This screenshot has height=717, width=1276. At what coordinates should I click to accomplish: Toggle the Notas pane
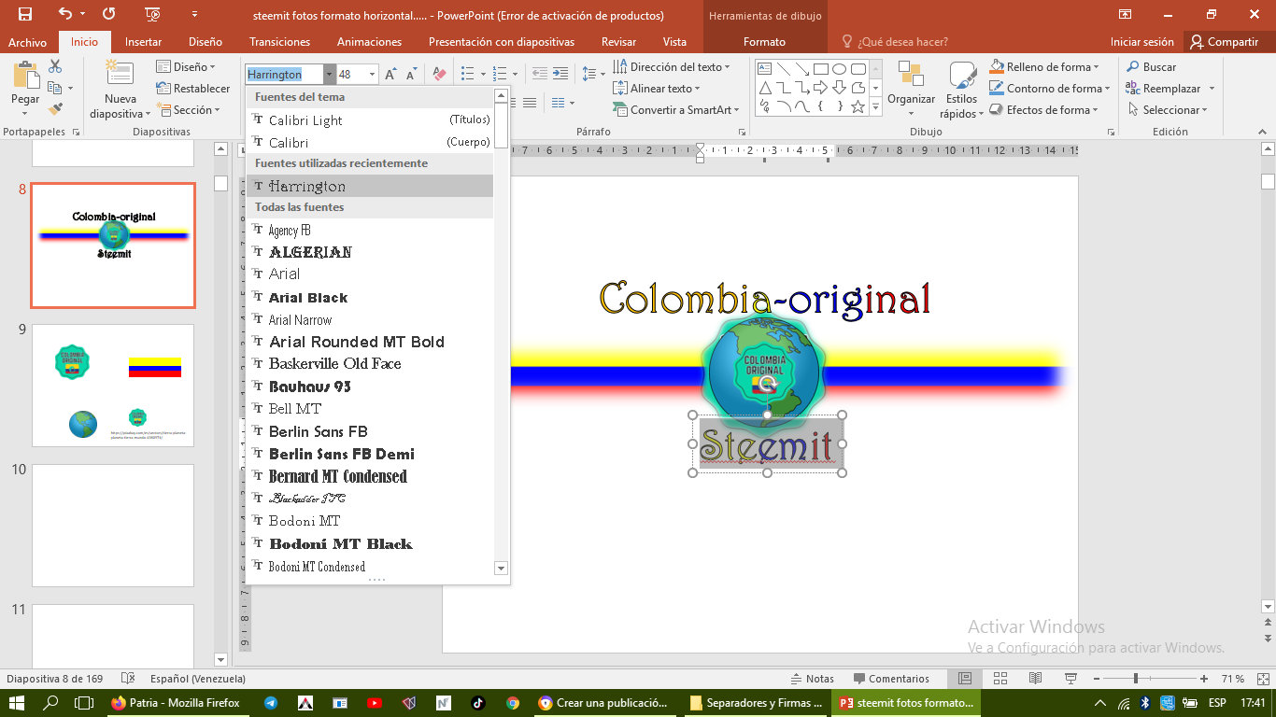point(813,679)
